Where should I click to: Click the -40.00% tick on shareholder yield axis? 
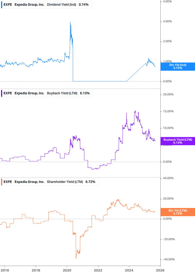tap(169, 259)
